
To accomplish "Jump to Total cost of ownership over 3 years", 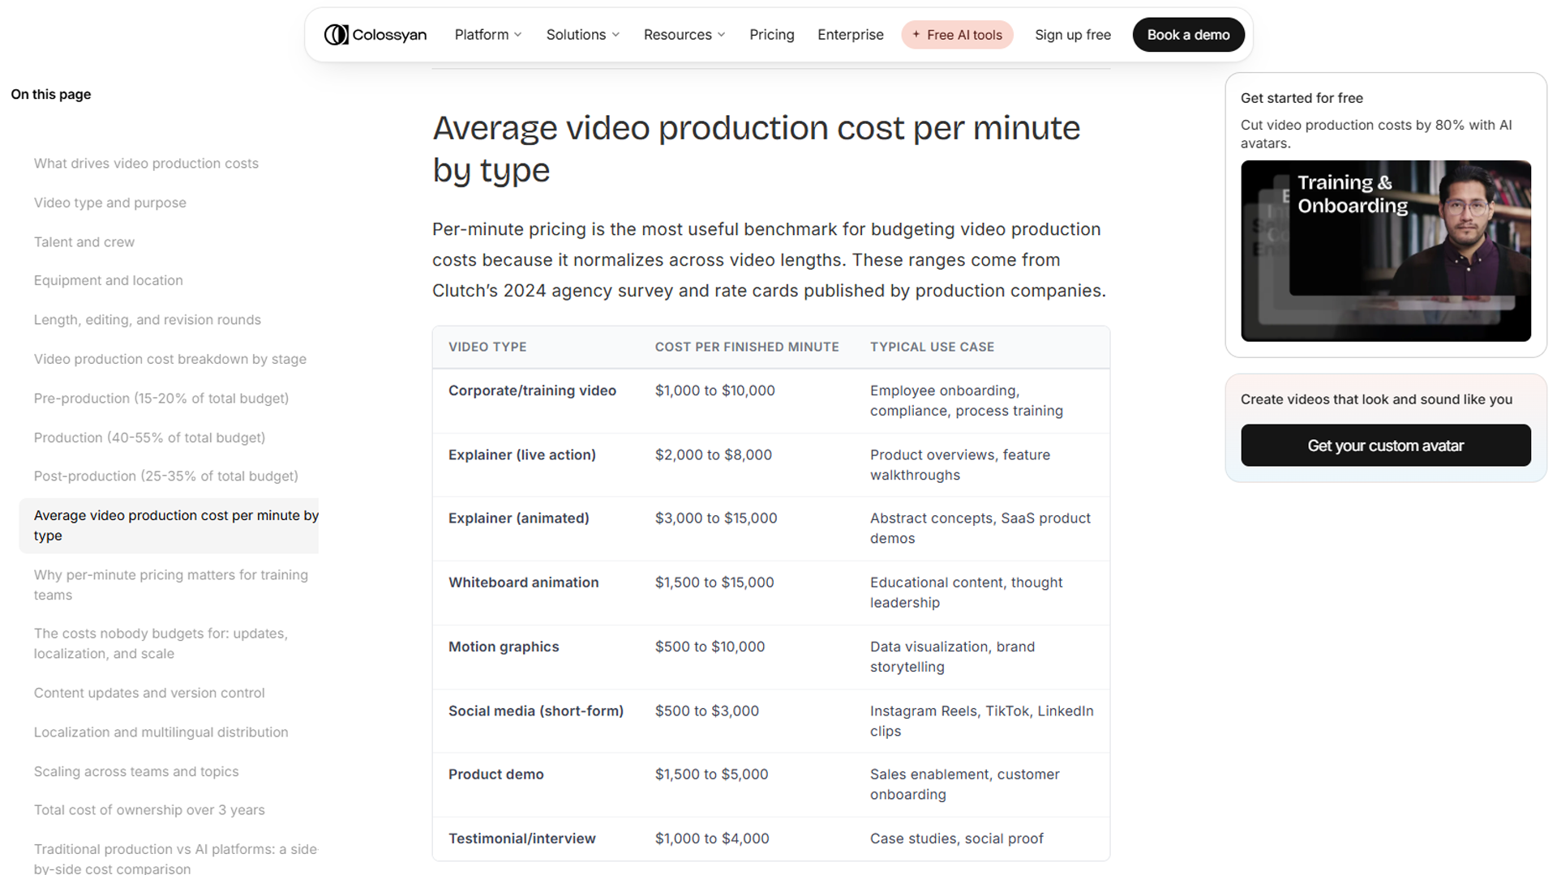I will [148, 810].
